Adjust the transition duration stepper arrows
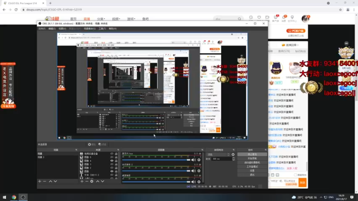Image resolution: width=358 pixels, height=201 pixels. (233, 159)
